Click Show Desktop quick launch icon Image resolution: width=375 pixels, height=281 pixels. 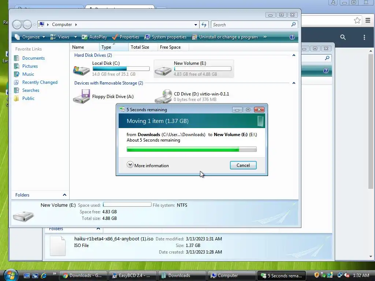click(x=26, y=276)
